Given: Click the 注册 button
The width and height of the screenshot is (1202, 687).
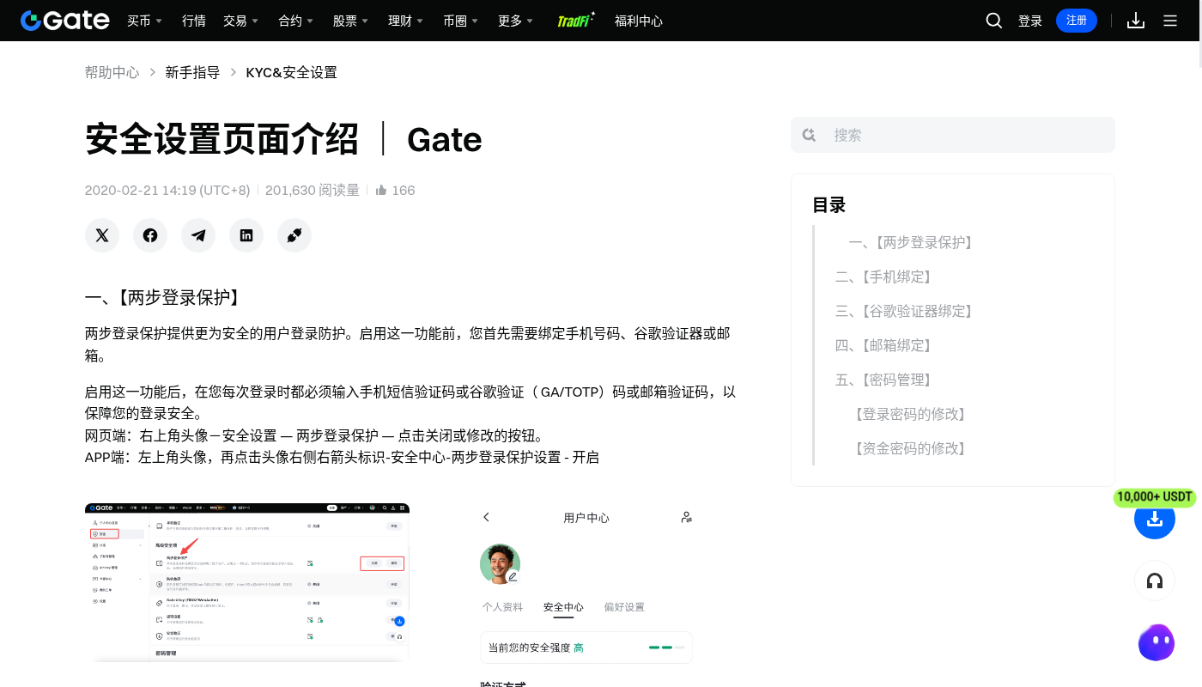Looking at the screenshot, I should (1077, 21).
